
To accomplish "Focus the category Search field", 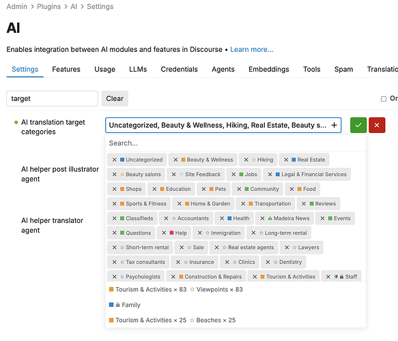I will (x=236, y=143).
